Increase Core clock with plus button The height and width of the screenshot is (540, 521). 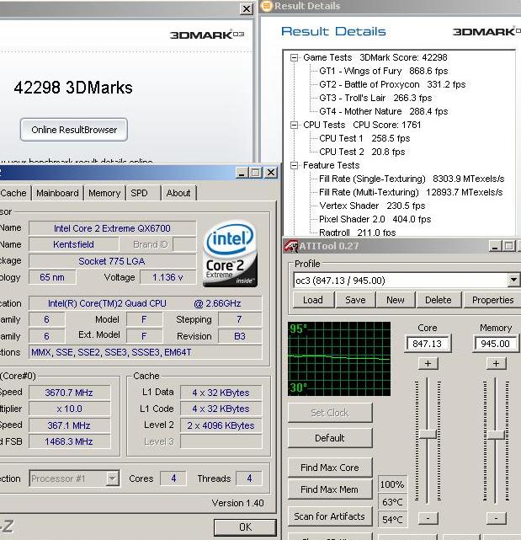(x=428, y=363)
